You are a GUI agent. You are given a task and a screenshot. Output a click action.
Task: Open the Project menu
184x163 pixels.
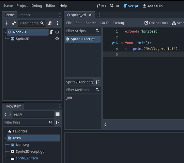22,6
